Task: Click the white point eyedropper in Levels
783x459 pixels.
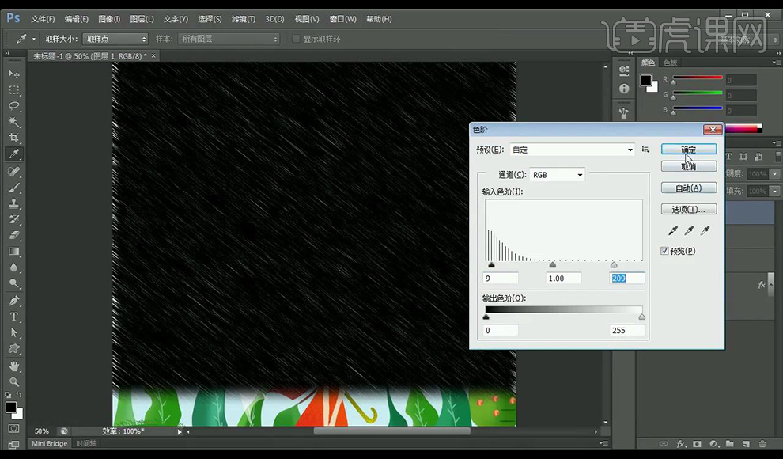Action: [x=705, y=230]
